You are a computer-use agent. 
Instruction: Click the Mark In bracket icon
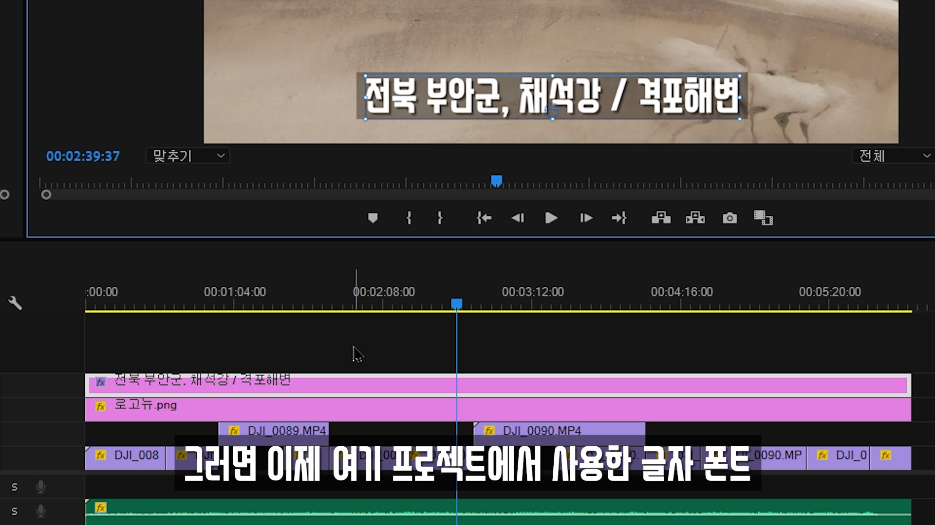409,218
